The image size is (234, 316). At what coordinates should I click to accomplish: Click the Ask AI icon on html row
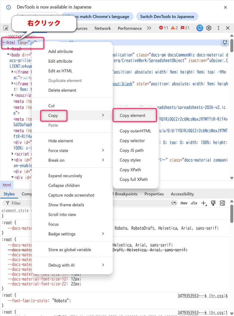[225, 42]
